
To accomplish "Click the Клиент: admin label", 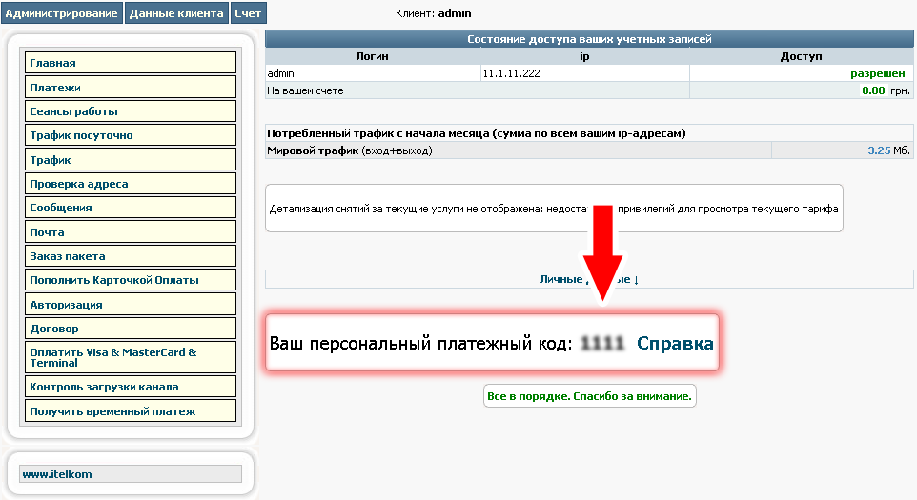I will click(x=434, y=13).
